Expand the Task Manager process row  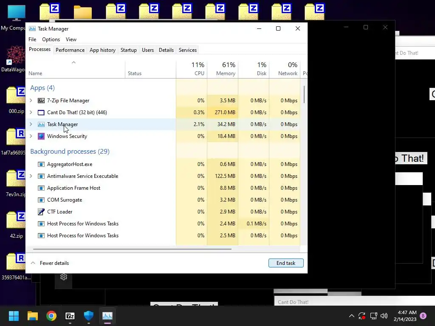[31, 124]
